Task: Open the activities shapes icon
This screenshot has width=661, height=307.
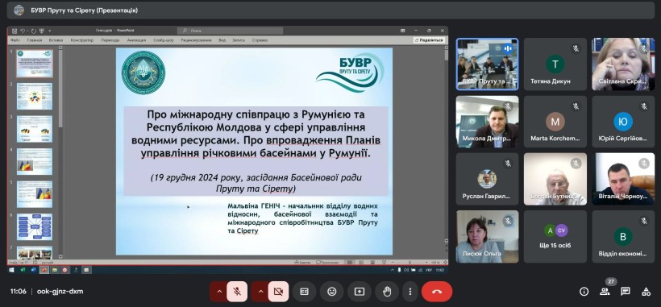Action: (x=646, y=292)
